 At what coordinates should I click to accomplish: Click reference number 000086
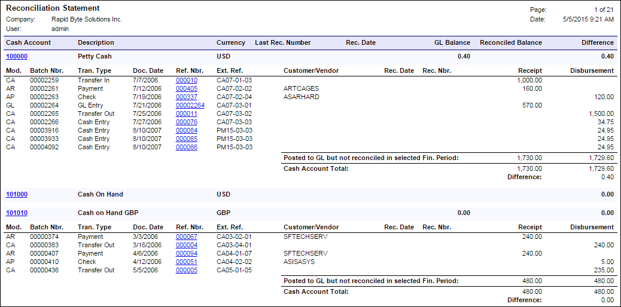point(186,147)
